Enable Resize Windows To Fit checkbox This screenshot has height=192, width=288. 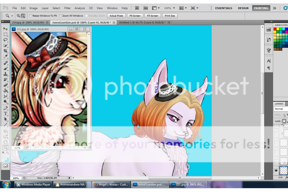[31, 16]
